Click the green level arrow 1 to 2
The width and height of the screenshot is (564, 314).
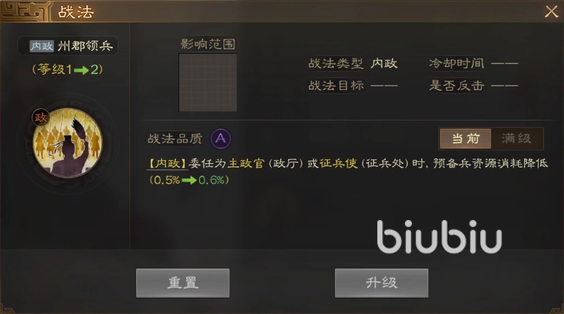(x=81, y=70)
